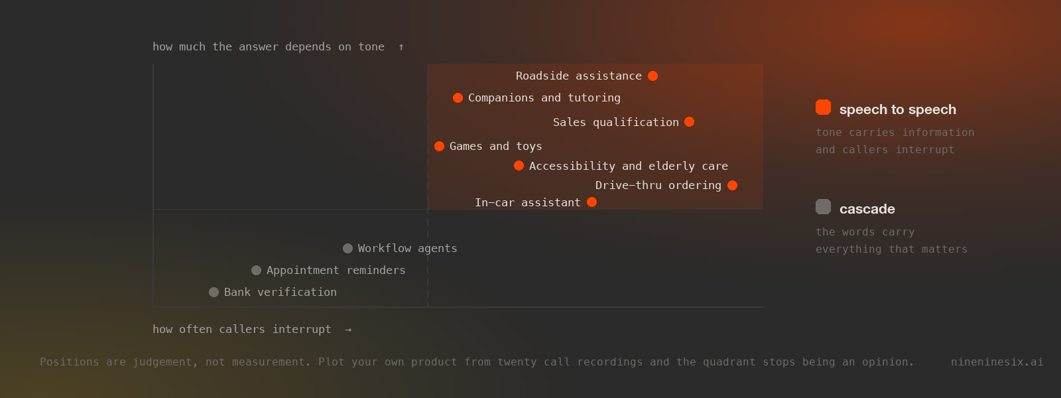Image resolution: width=1061 pixels, height=398 pixels.
Task: Select the 'Sales qualification' label
Action: pos(616,122)
